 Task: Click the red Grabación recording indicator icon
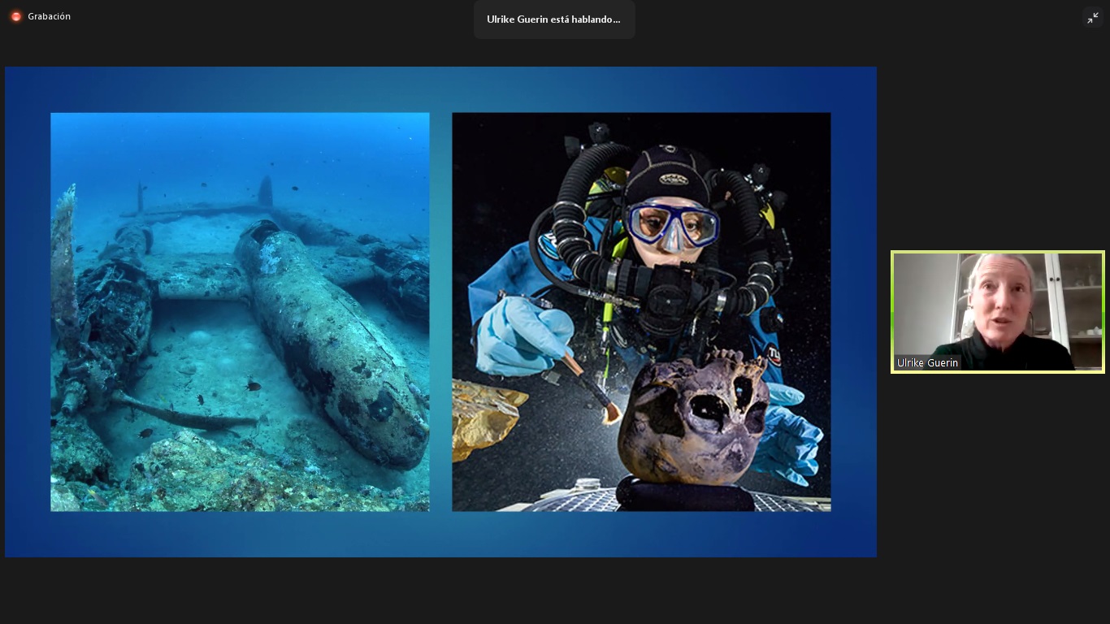[x=15, y=16]
